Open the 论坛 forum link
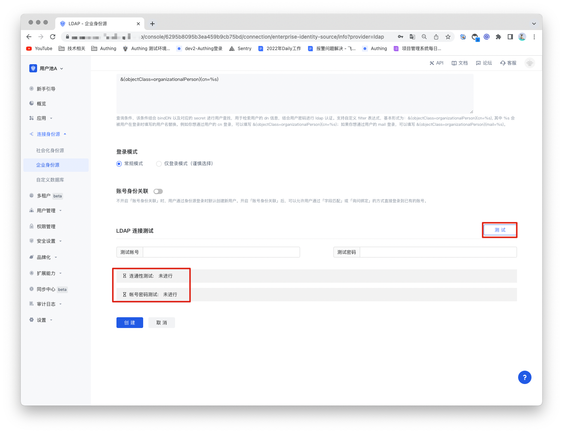This screenshot has height=433, width=563. click(x=484, y=63)
